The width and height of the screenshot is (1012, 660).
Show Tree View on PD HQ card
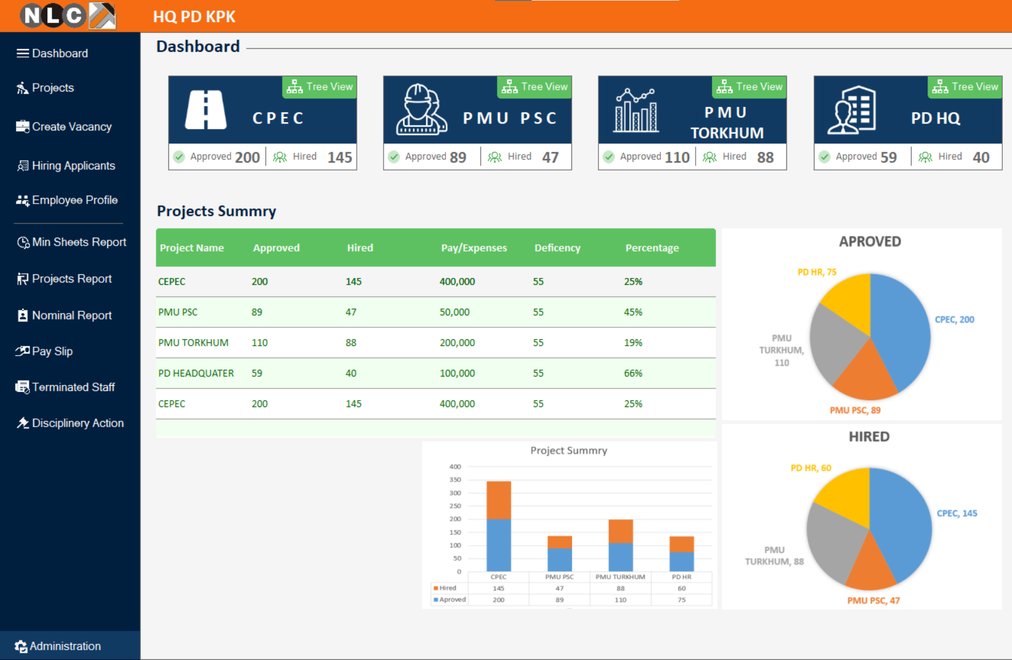coord(965,87)
